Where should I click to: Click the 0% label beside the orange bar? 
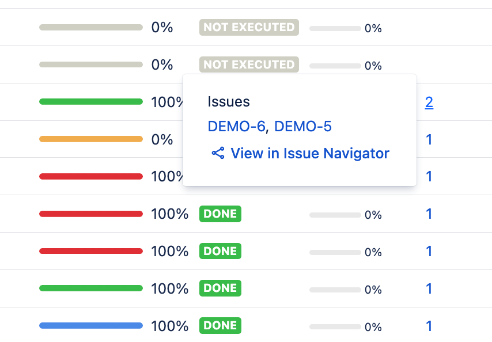coord(162,139)
